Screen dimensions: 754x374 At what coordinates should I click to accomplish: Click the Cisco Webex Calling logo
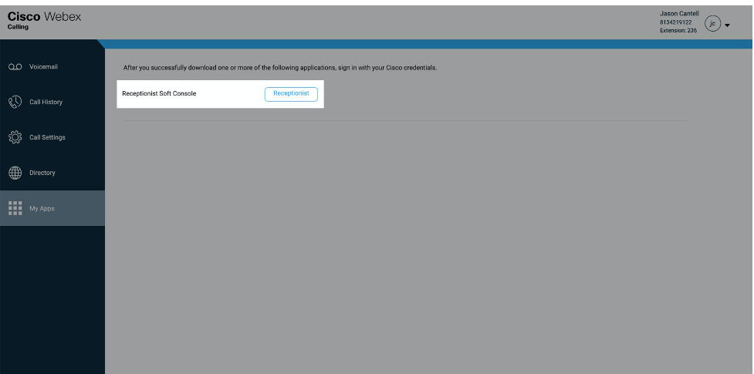[44, 20]
